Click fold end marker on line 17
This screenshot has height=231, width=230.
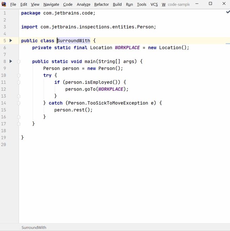19,124
